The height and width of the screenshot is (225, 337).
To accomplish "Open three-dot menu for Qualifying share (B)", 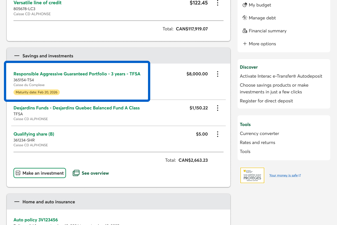I will click(217, 134).
